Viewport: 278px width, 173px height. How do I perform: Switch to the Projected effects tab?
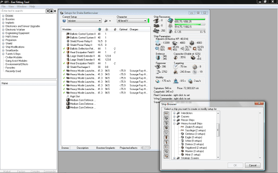click(129, 148)
